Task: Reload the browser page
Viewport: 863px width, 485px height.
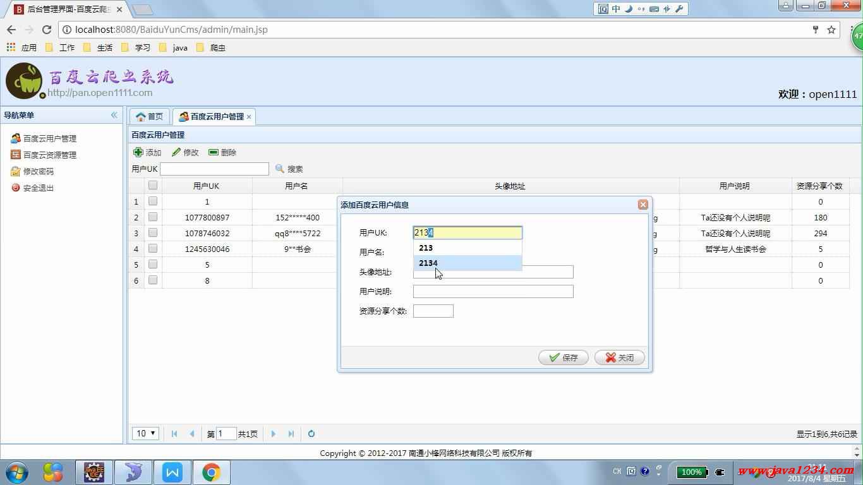Action: click(47, 30)
